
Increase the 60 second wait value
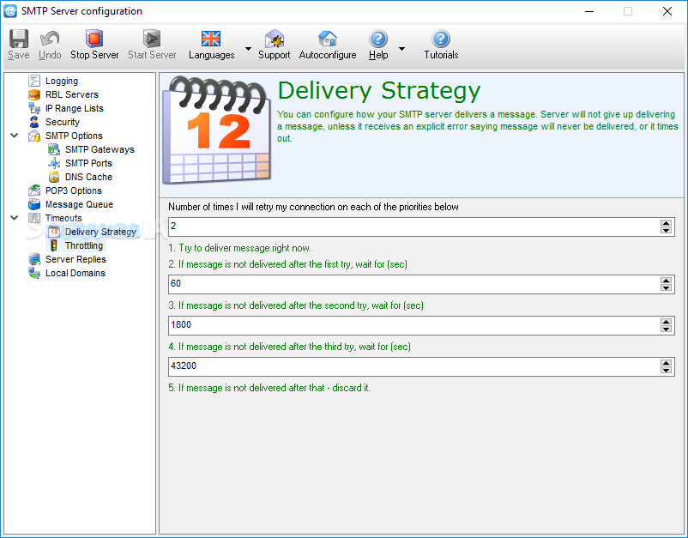(666, 281)
